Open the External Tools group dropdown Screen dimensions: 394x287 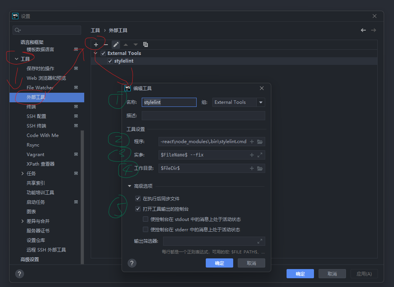click(261, 102)
